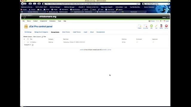191x107 pixels.
Task: Open the Tools menu in Joomla
Action: [59, 21]
